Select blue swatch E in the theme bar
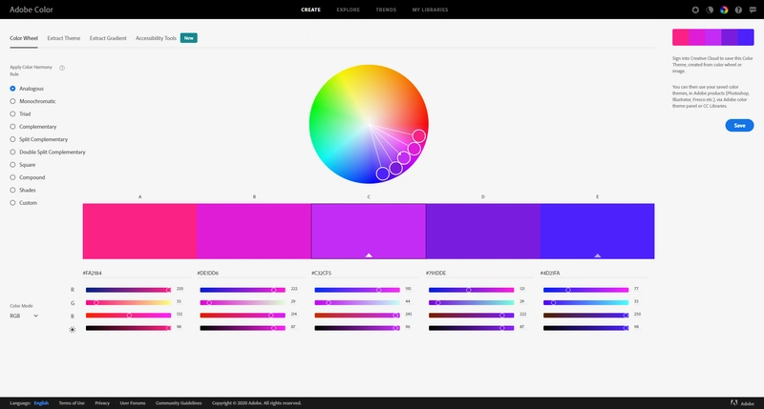The width and height of the screenshot is (764, 409). pyautogui.click(x=598, y=231)
